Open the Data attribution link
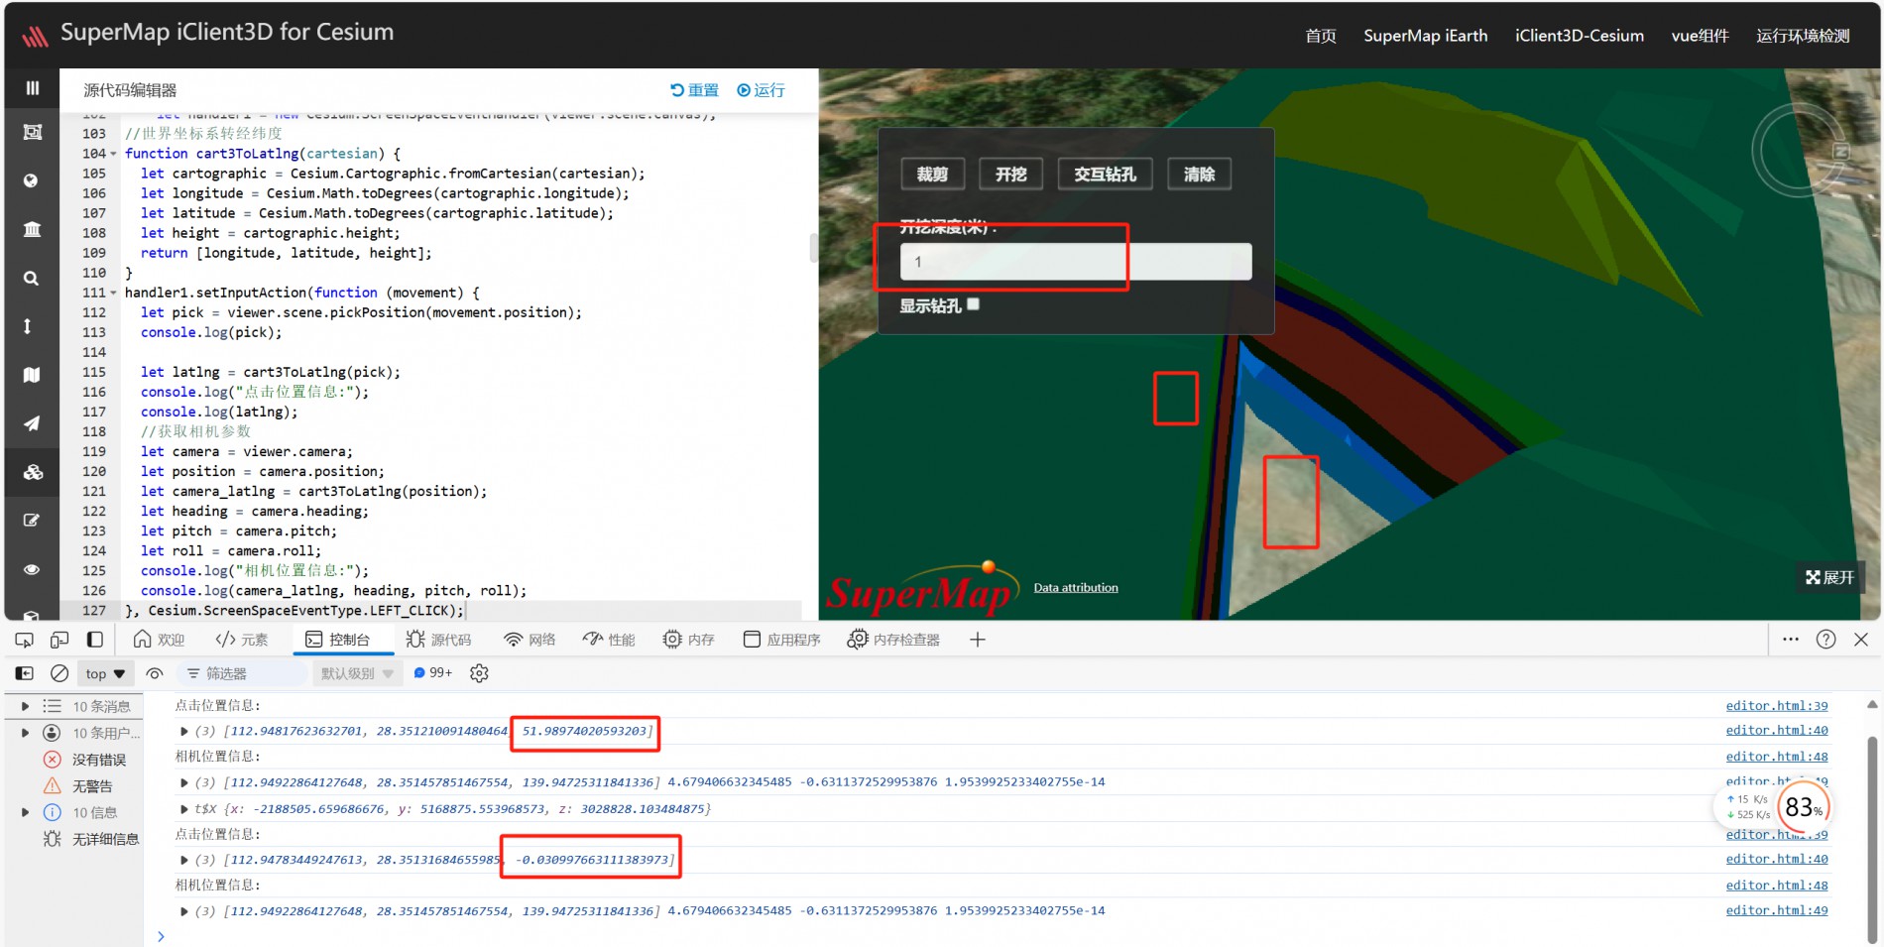The image size is (1884, 947). pyautogui.click(x=1076, y=588)
